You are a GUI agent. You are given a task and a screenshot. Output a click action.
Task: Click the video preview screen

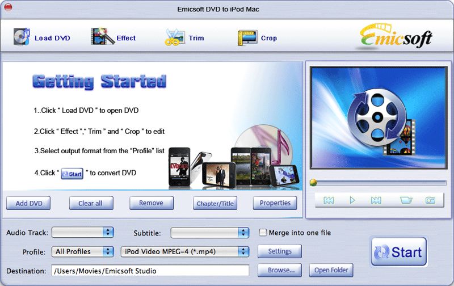coord(379,117)
